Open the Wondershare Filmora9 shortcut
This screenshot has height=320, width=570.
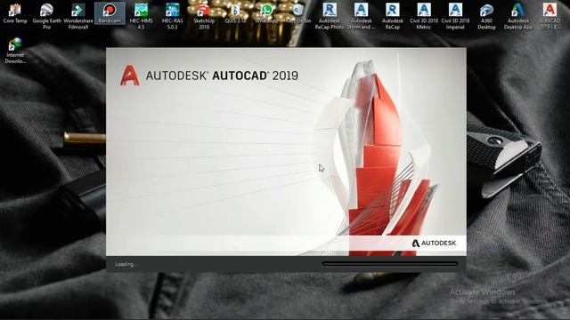point(78,16)
